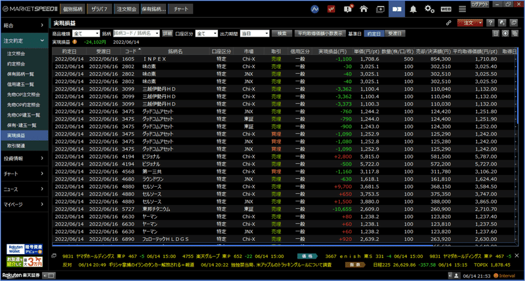525x281 pixels.
Task: Open the blue globe market icon in top bar
Action: click(315, 9)
